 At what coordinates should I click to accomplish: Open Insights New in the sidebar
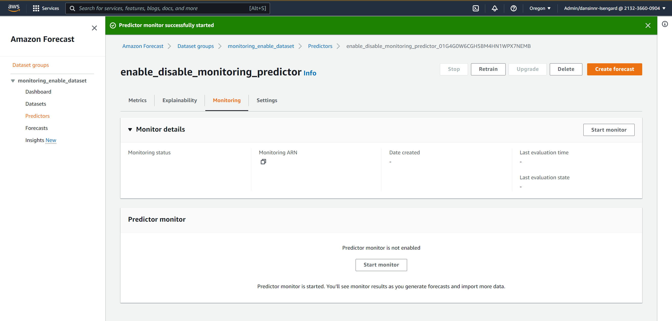pos(40,140)
